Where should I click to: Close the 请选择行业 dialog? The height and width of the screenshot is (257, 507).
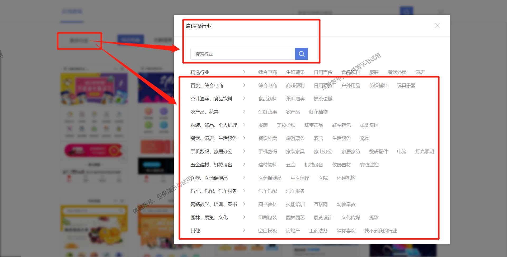(x=437, y=26)
